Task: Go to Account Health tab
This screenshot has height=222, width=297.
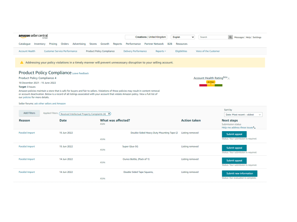Action: click(27, 51)
